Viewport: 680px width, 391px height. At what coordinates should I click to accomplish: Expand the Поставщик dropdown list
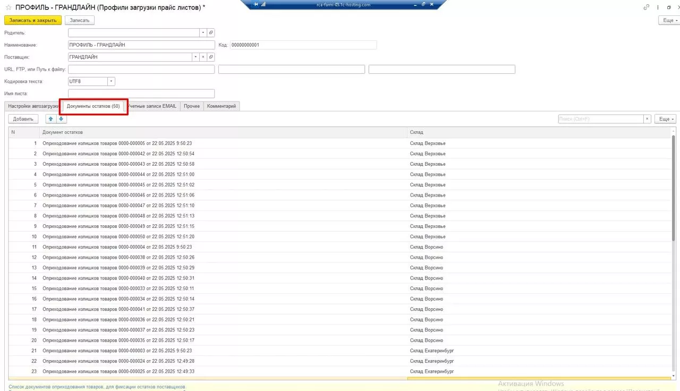pyautogui.click(x=194, y=57)
